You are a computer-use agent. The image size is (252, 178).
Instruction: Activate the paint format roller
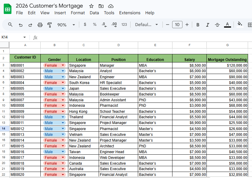coord(49,25)
